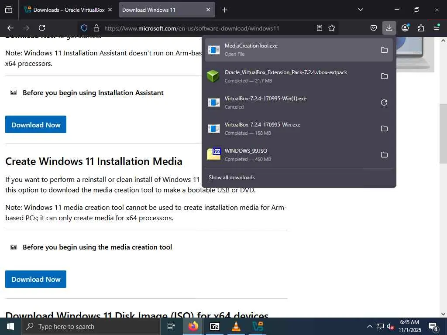Open network status tray icon
The width and height of the screenshot is (447, 335).
(x=380, y=326)
